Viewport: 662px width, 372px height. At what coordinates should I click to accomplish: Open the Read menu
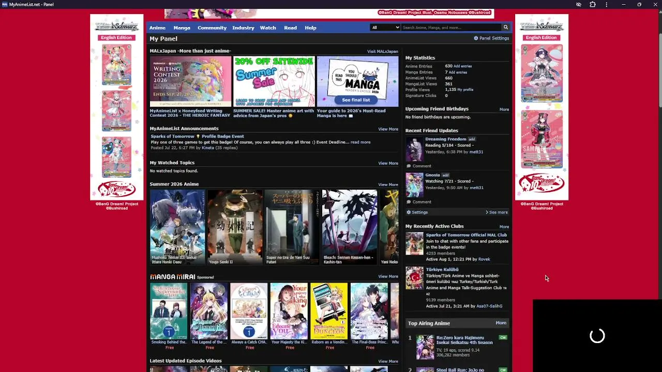click(291, 28)
